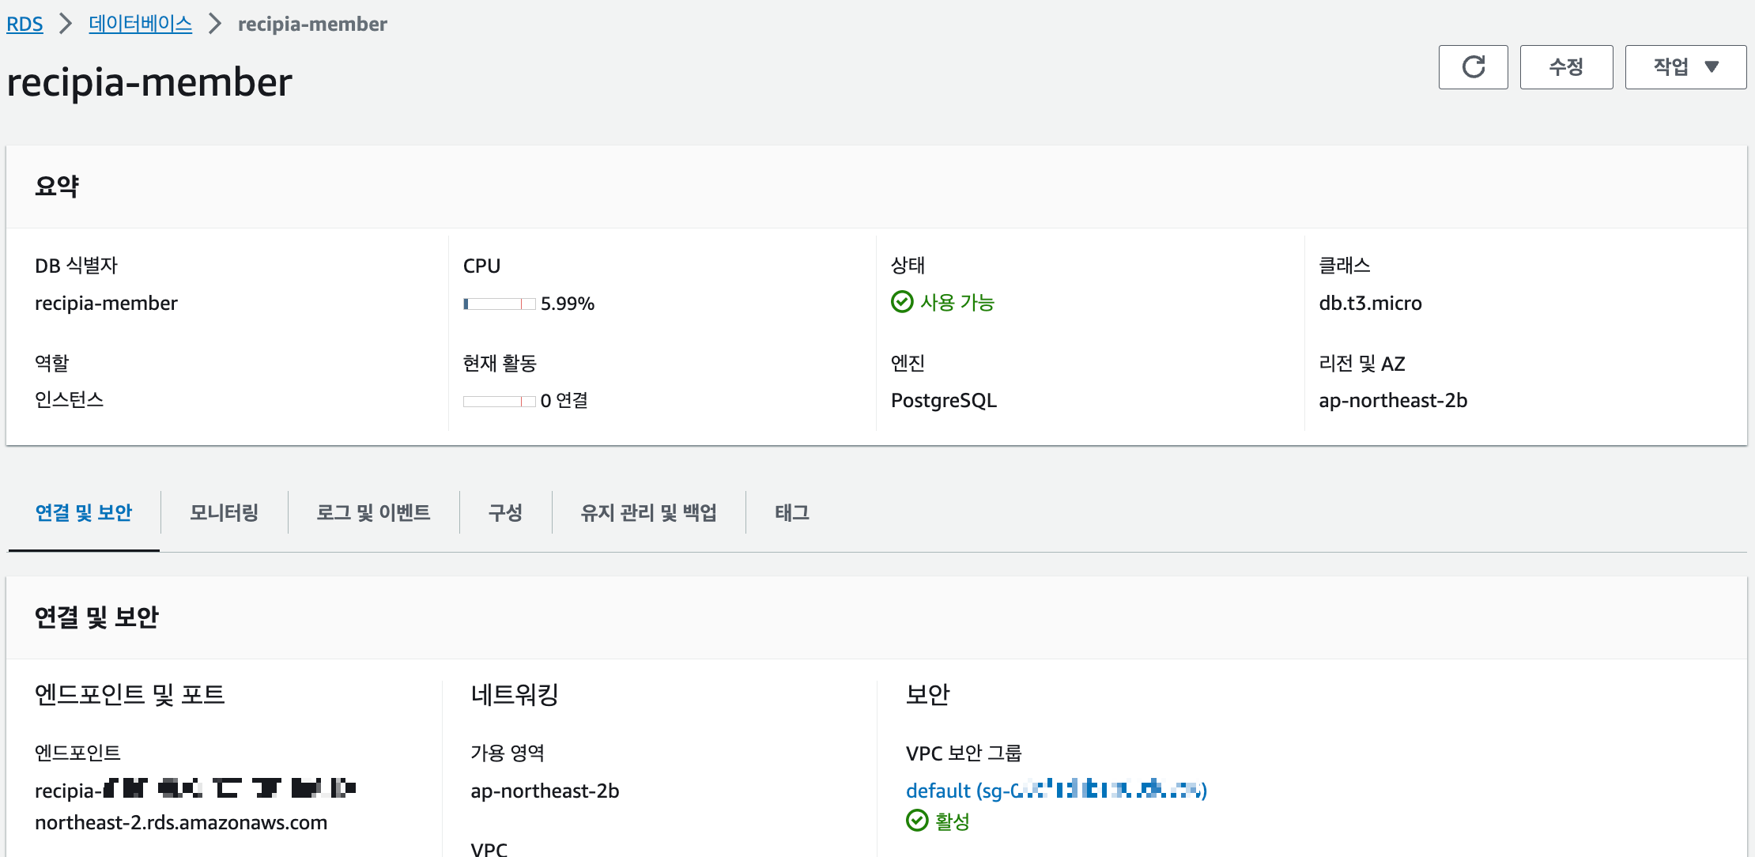Click the green check icon beside 사용 가능
The width and height of the screenshot is (1755, 857).
tap(901, 301)
